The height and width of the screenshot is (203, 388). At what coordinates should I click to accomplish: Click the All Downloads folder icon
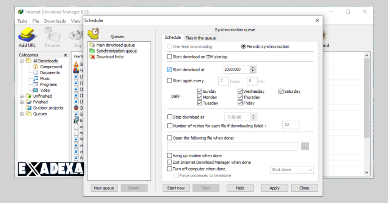click(29, 61)
